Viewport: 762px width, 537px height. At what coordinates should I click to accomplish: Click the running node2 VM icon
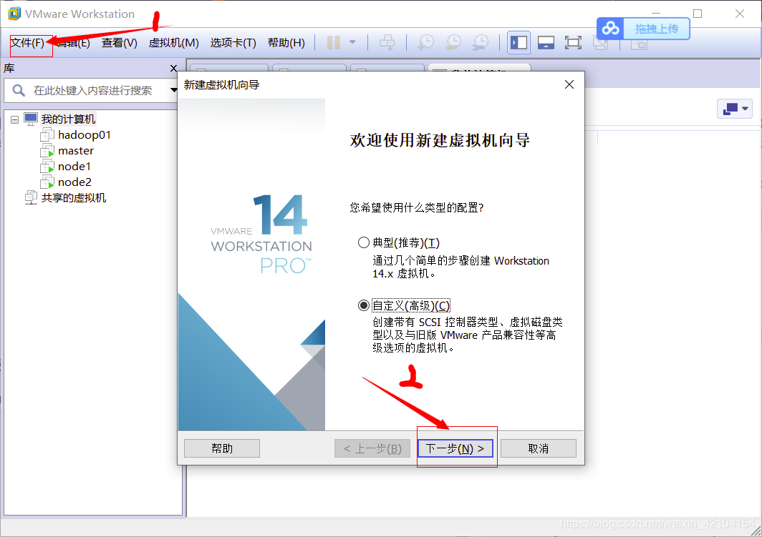47,182
